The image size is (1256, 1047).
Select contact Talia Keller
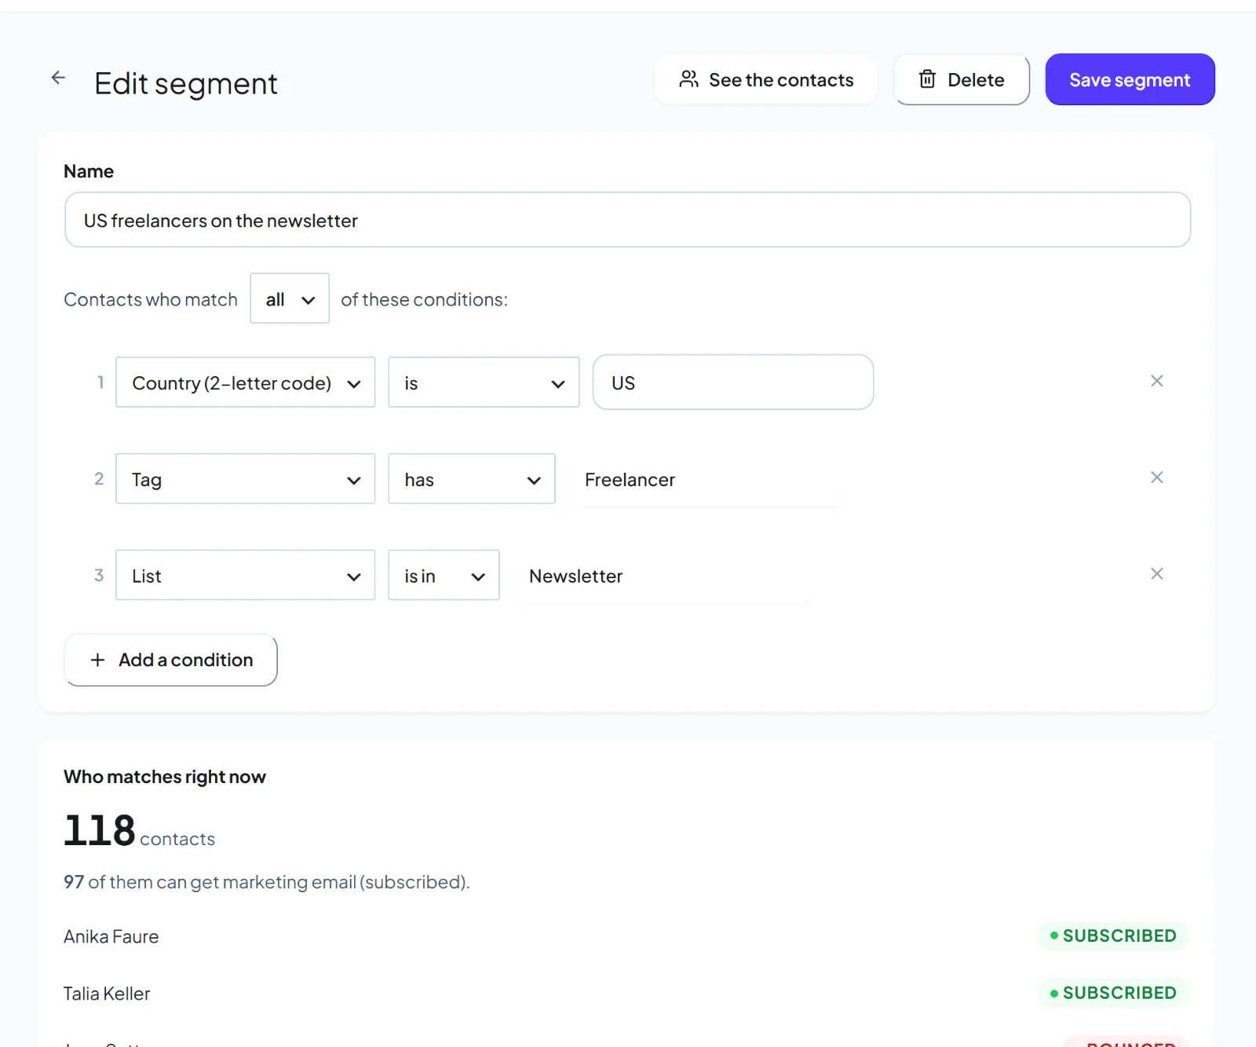(107, 994)
